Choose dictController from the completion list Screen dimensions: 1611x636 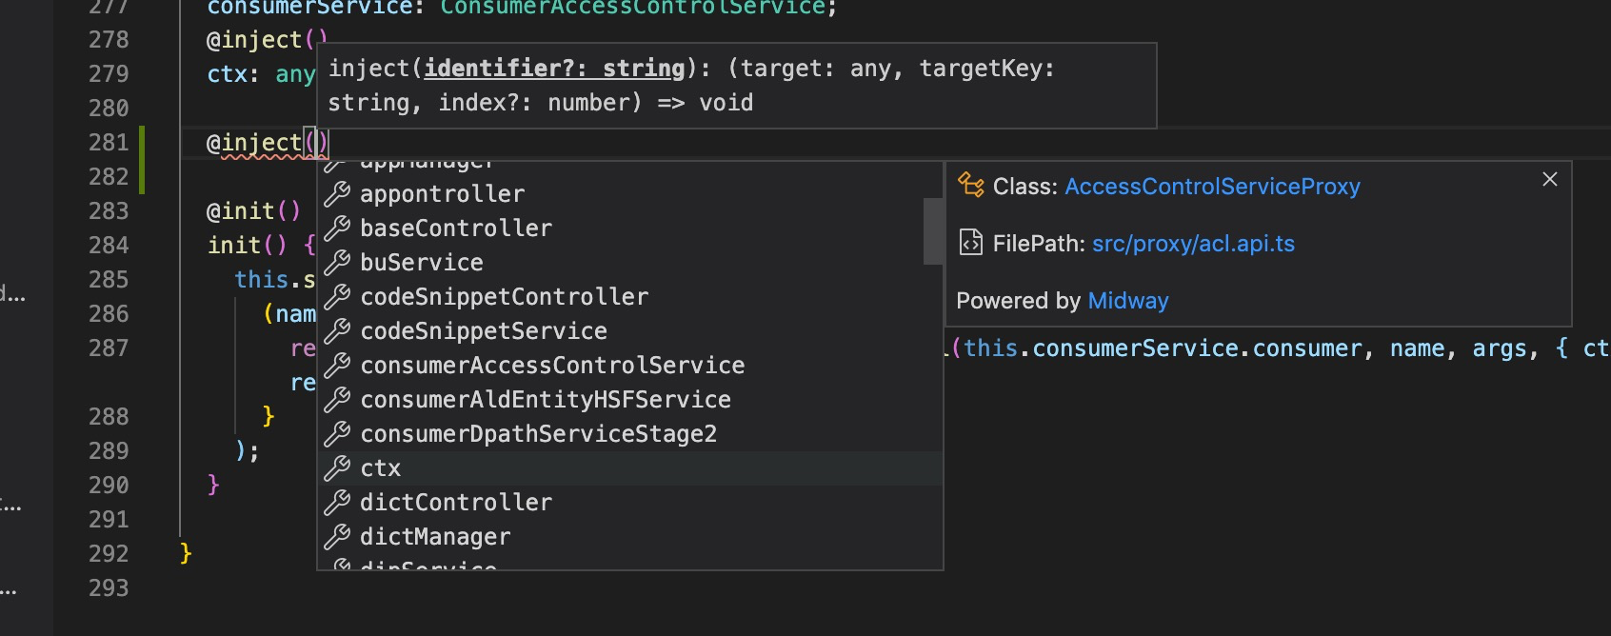pos(456,503)
